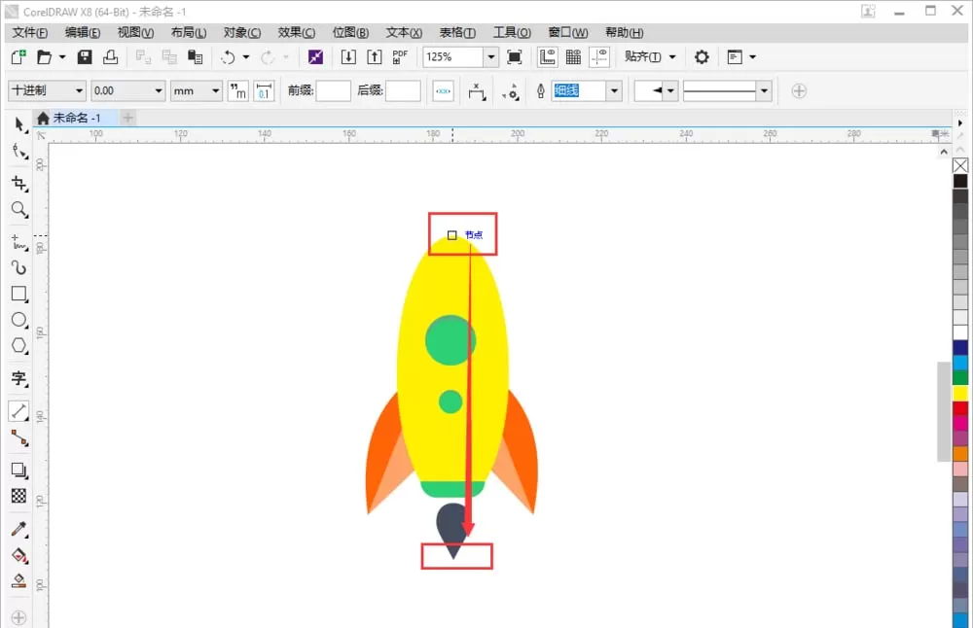The image size is (973, 628).
Task: Click the Search content purple icon
Action: click(315, 57)
